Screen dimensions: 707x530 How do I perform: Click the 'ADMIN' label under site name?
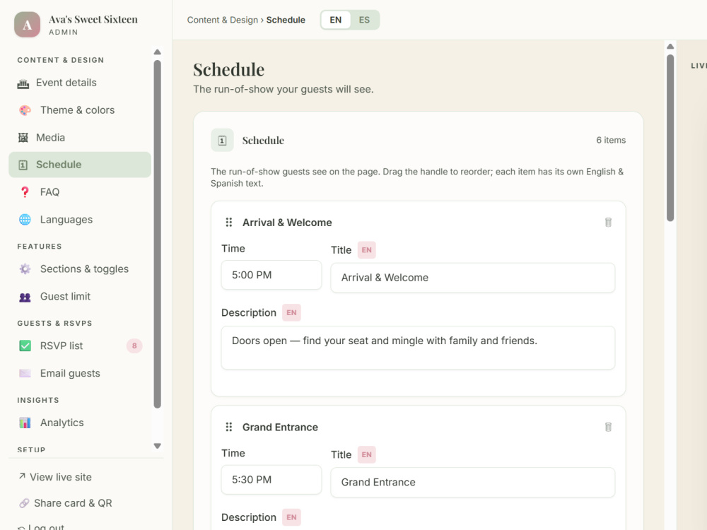pos(64,32)
